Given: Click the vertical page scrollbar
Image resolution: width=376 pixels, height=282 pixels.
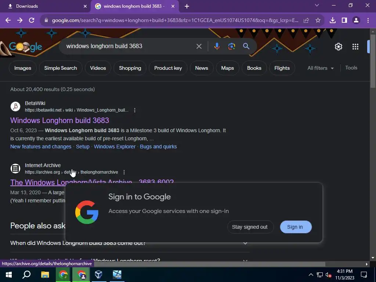Looking at the screenshot, I should (x=373, y=61).
